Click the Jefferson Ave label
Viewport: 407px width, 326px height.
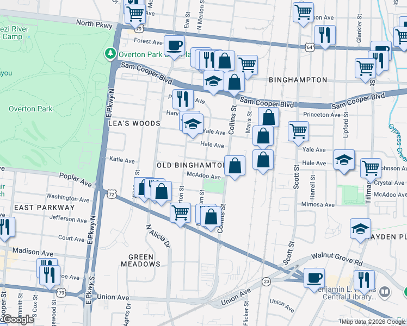click(x=68, y=219)
